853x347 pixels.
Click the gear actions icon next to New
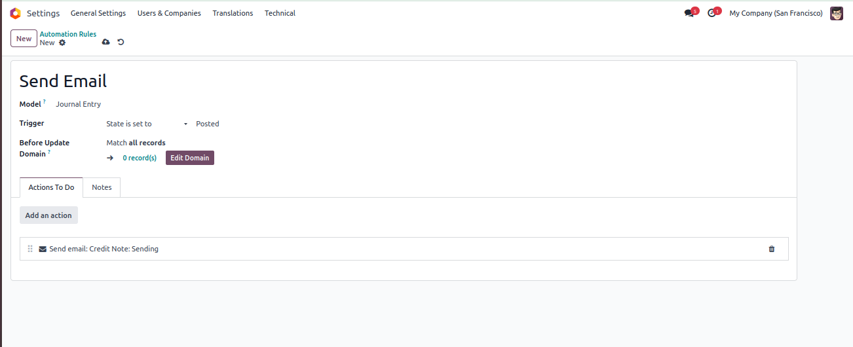point(62,43)
